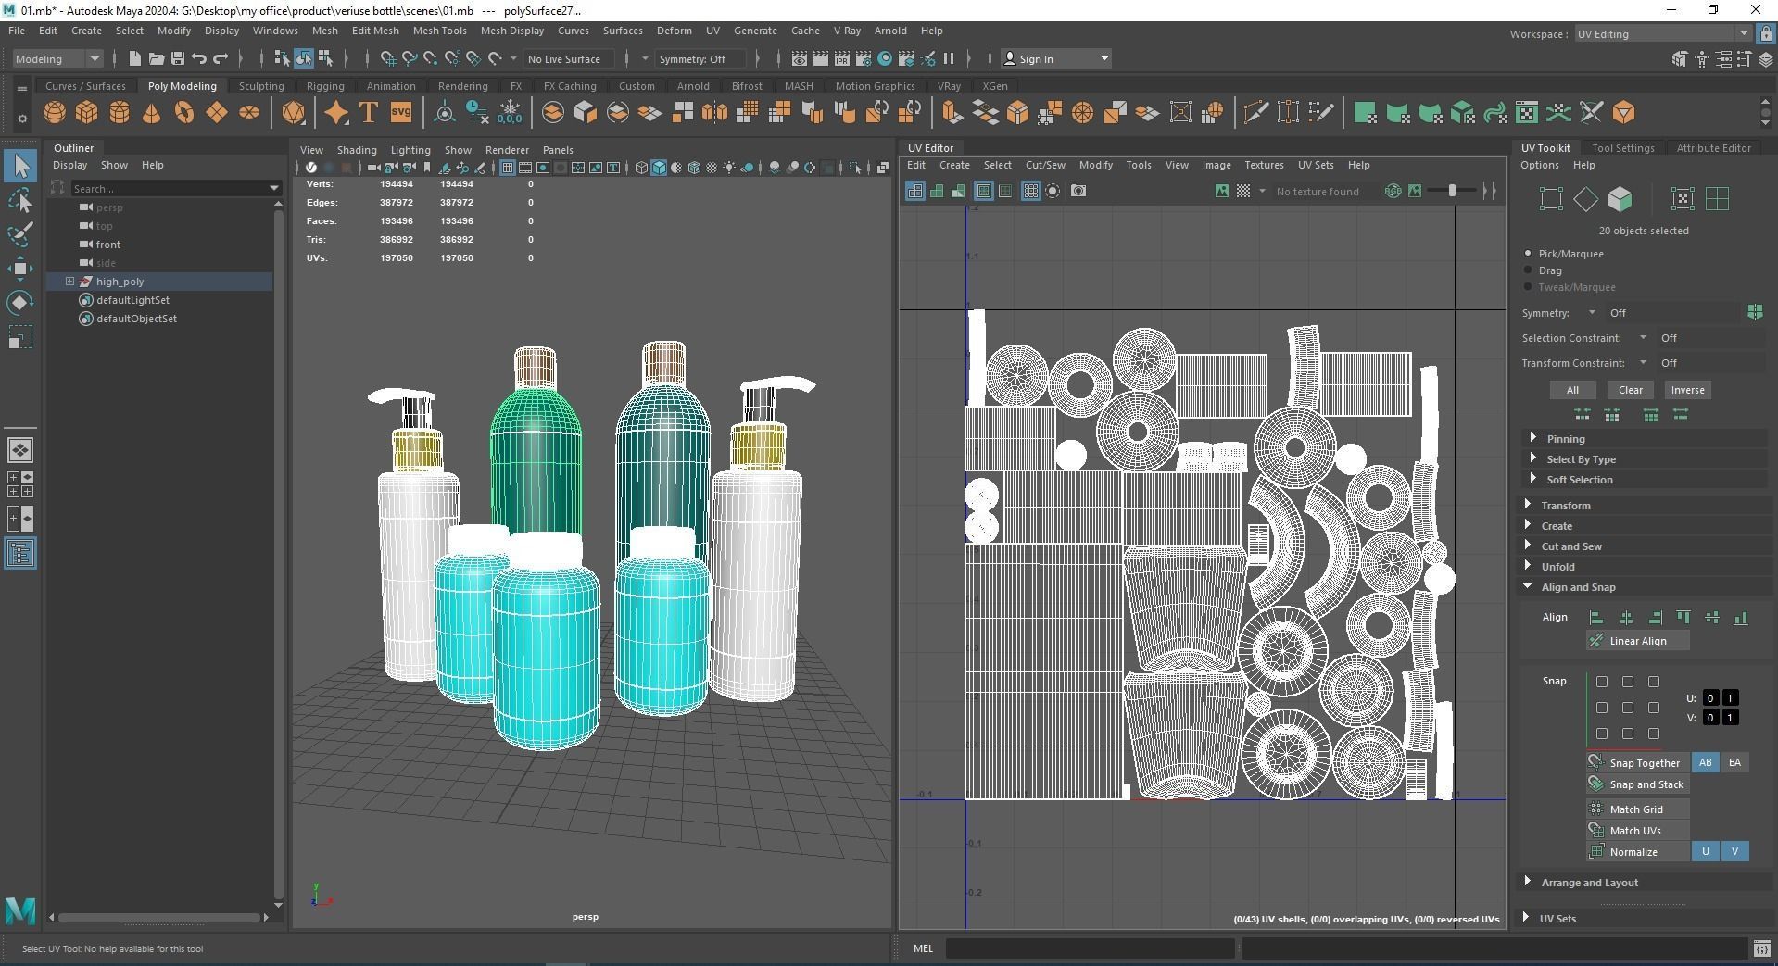Screen dimensions: 1778x966
Task: Select the Drag radio button
Action: (1528, 270)
